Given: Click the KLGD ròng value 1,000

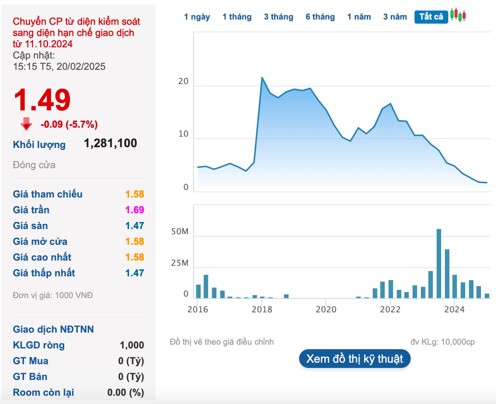Looking at the screenshot, I should tap(132, 345).
